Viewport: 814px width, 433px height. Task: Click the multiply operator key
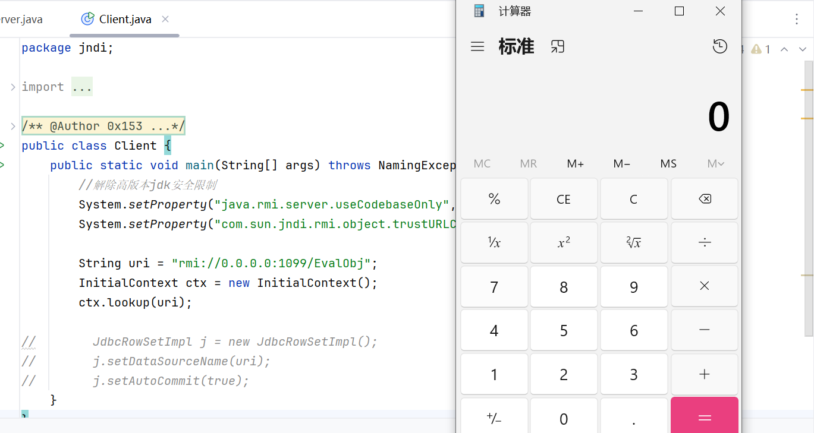point(705,286)
